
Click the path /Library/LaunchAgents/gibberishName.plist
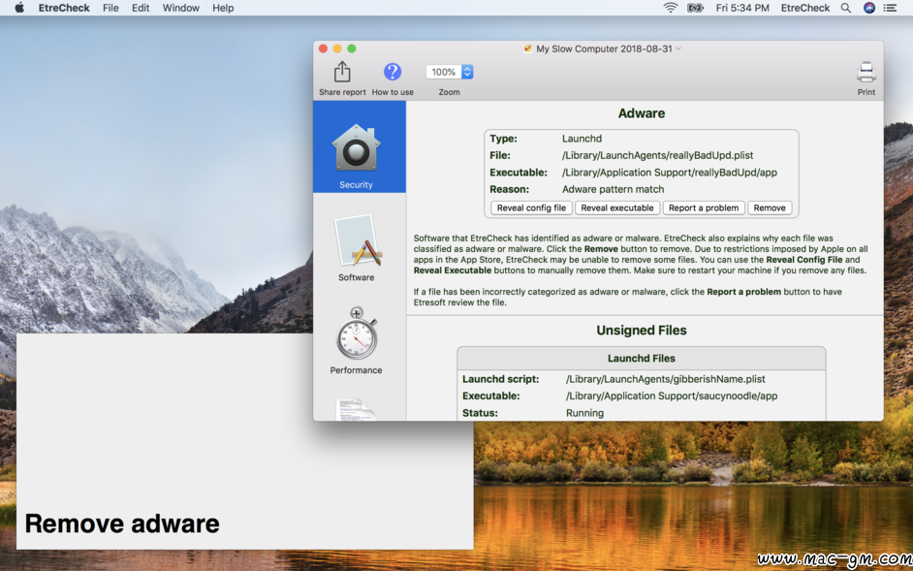(x=666, y=379)
